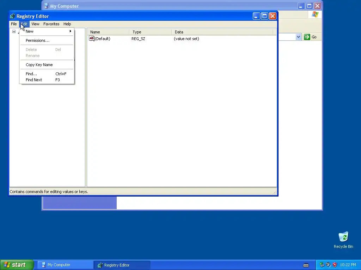The width and height of the screenshot is (361, 270).
Task: Collapse the registry tree root node
Action: (x=14, y=31)
